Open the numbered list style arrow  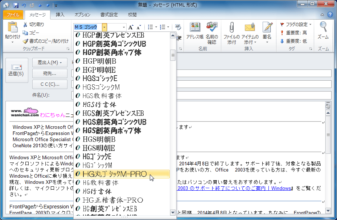pos(168,27)
